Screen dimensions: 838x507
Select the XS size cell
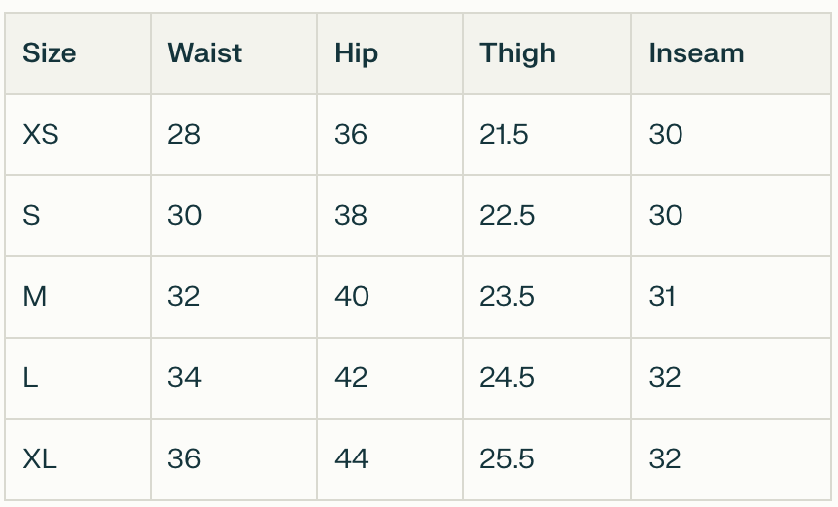pyautogui.click(x=41, y=135)
